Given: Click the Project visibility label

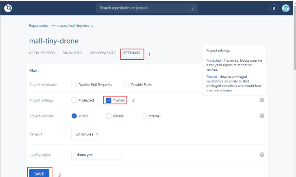Looking at the screenshot, I should (x=41, y=116).
